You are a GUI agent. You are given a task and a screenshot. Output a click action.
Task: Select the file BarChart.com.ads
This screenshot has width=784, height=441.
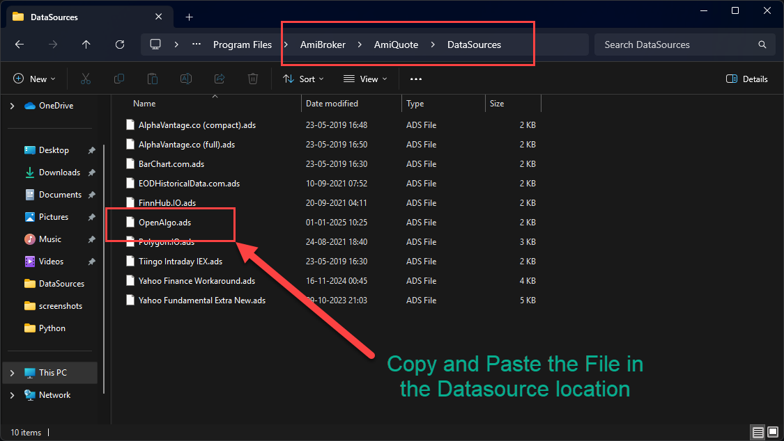171,164
